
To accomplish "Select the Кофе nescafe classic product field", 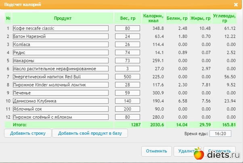I will tap(61, 28).
